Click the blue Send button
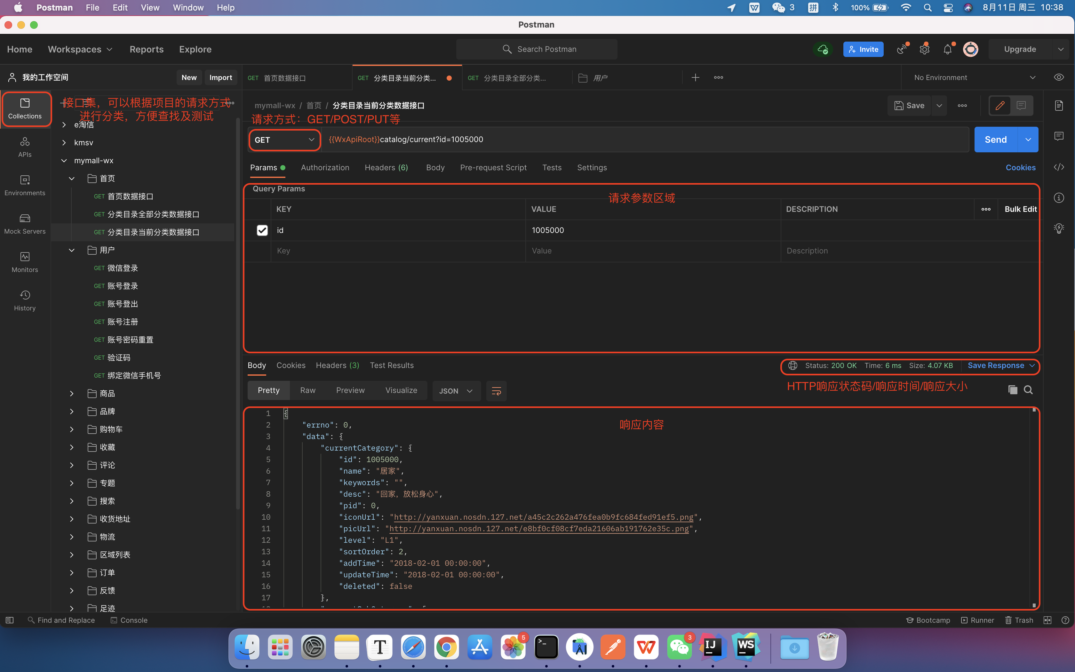 click(x=995, y=140)
